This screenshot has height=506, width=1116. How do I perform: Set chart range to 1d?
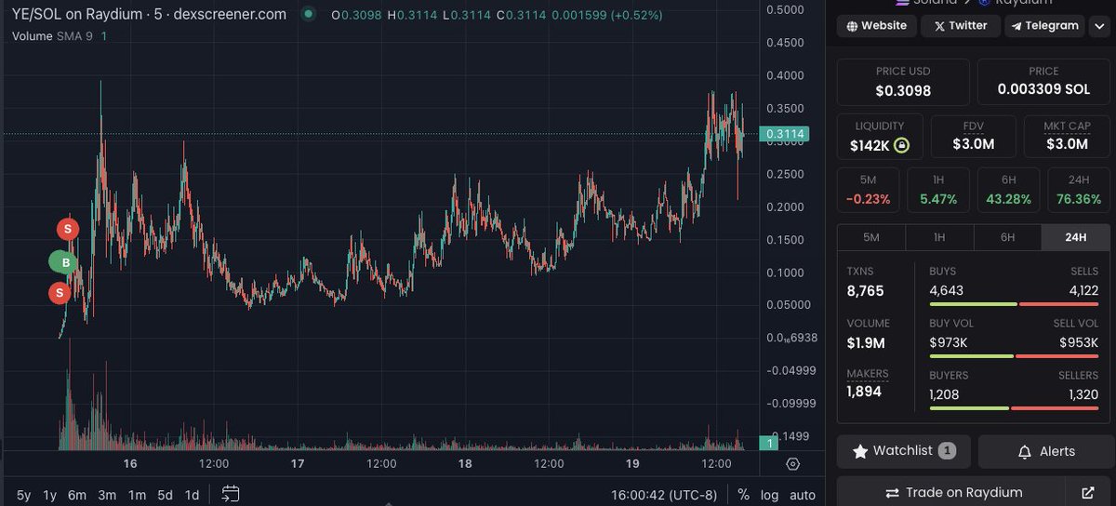click(x=193, y=494)
